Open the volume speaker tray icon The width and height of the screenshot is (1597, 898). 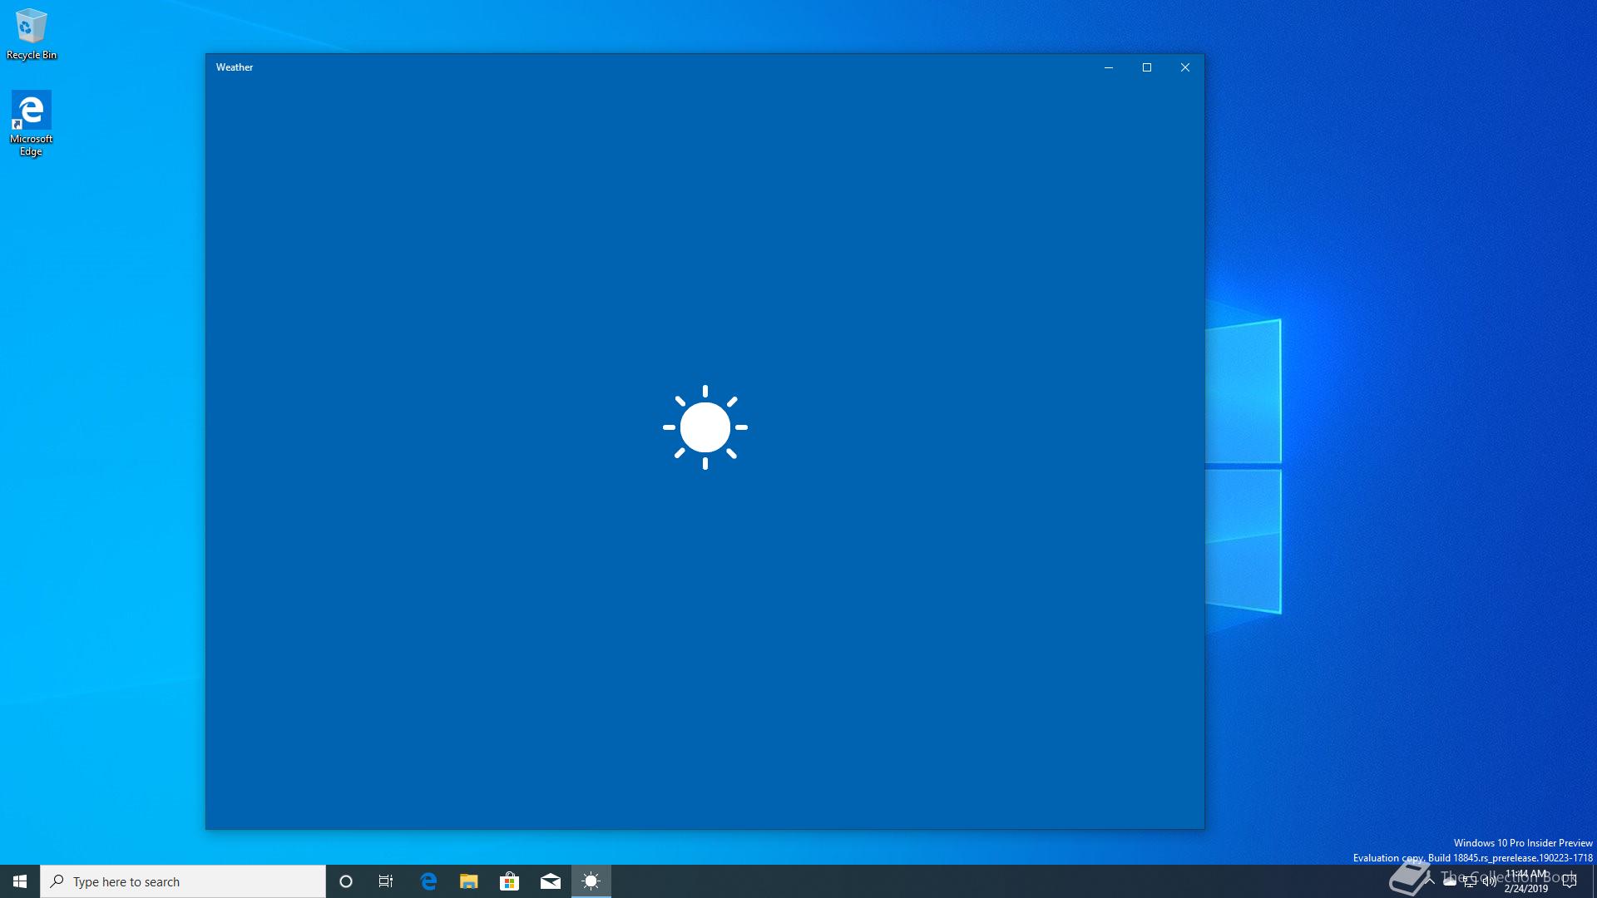(1490, 881)
